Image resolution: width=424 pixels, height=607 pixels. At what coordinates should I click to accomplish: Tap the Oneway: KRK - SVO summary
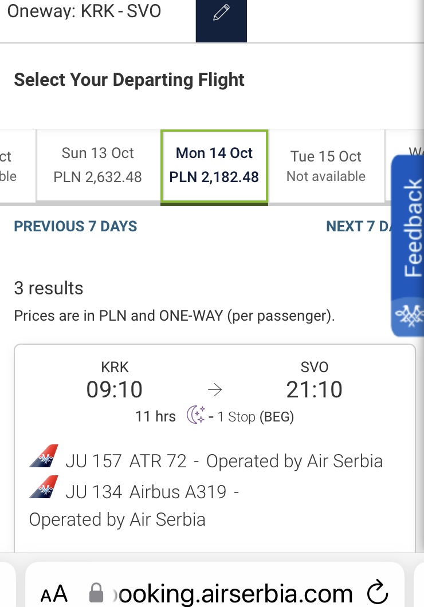[84, 11]
